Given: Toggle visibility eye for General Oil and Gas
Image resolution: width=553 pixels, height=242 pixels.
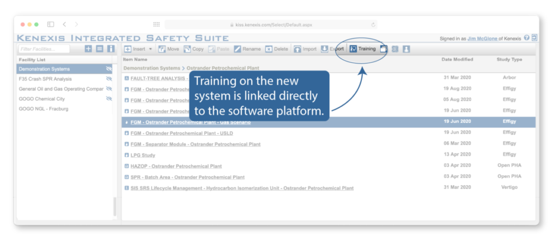Looking at the screenshot, I should click(x=109, y=88).
